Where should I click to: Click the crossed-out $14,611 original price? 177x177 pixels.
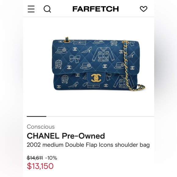point(35,158)
